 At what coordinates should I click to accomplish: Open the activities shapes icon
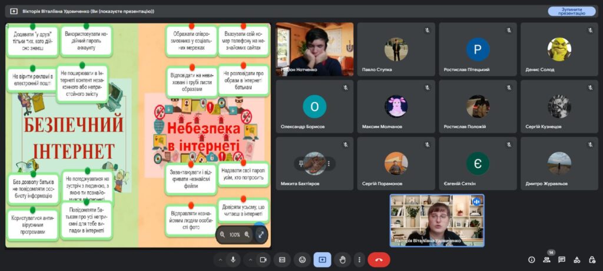[x=577, y=259]
